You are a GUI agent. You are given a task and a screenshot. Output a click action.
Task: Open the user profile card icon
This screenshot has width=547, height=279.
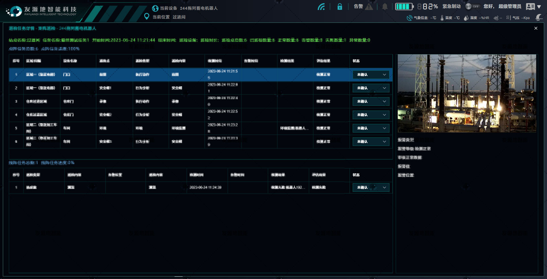tap(530, 7)
